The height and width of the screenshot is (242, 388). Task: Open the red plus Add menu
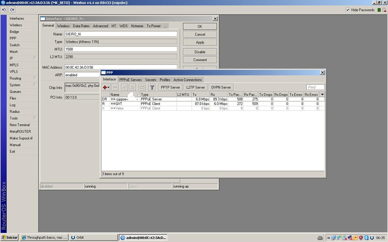[106, 88]
